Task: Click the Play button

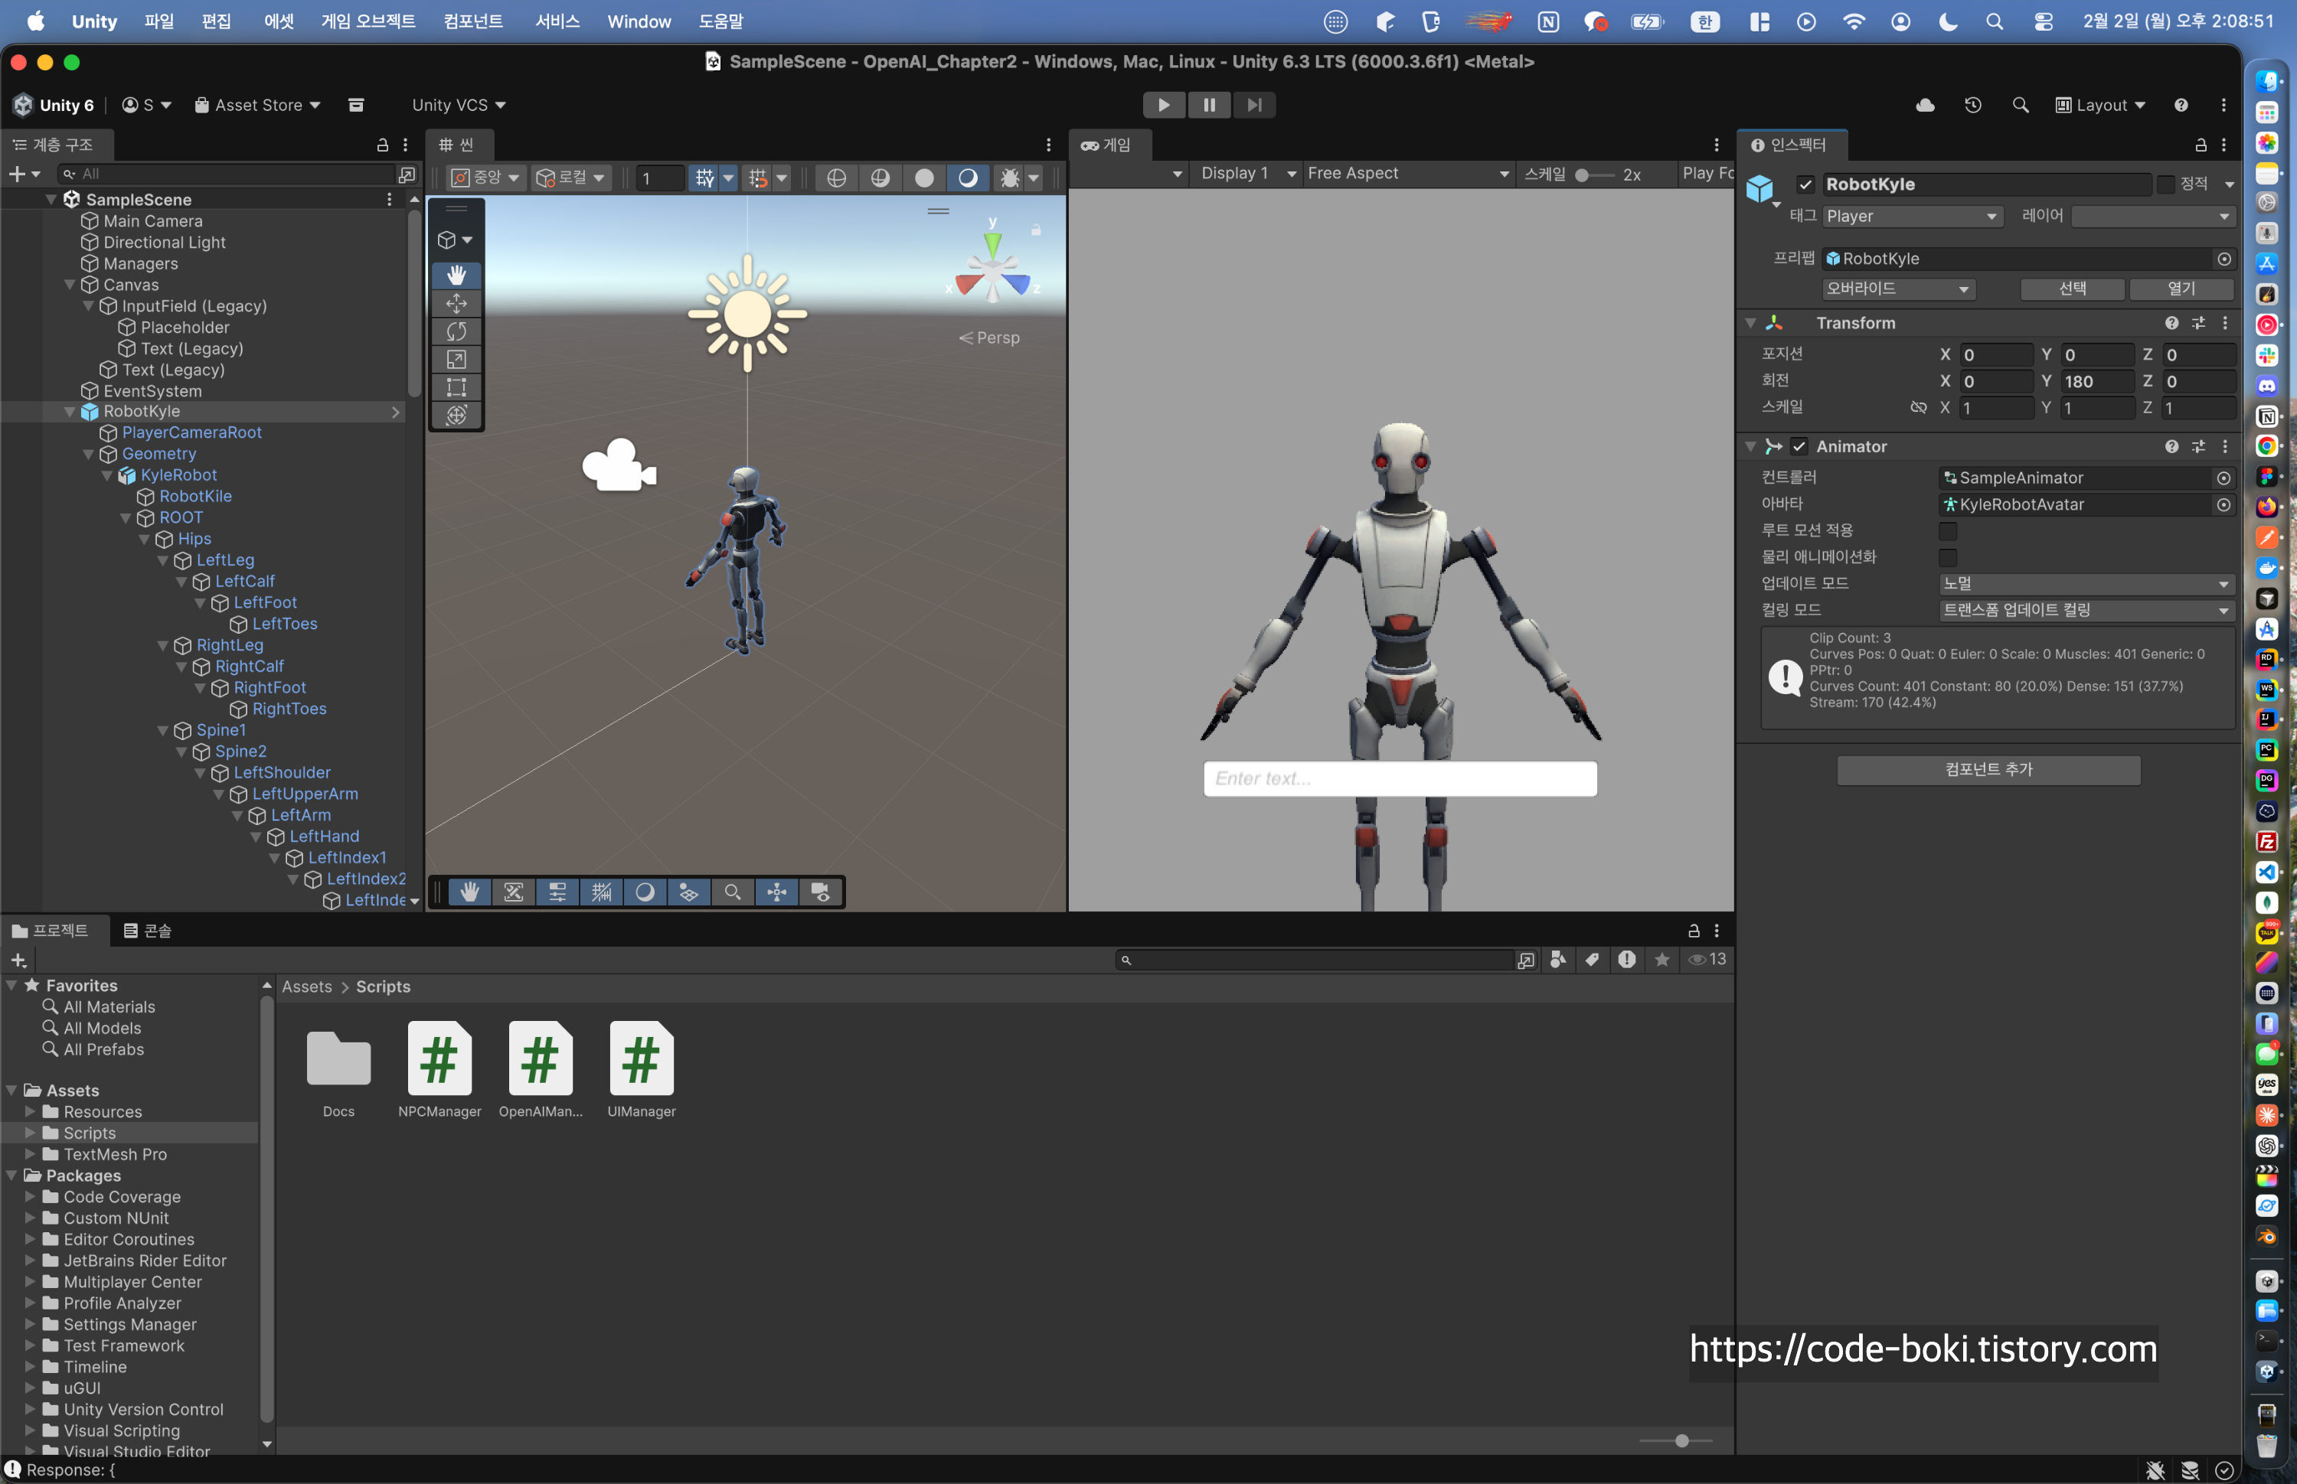Action: [1164, 105]
